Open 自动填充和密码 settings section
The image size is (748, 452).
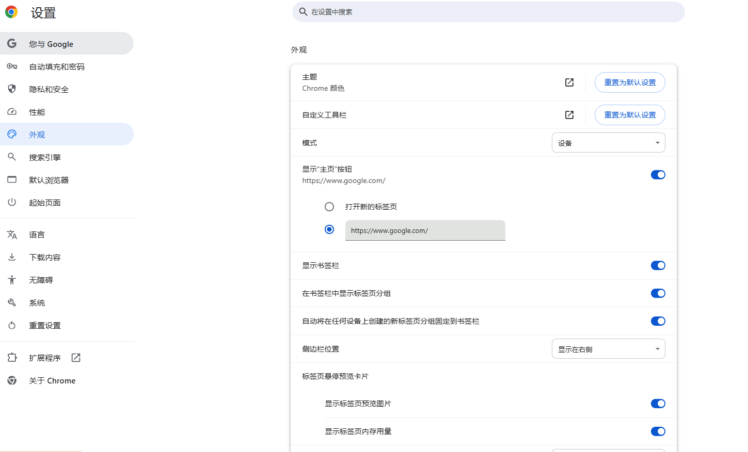coord(67,66)
